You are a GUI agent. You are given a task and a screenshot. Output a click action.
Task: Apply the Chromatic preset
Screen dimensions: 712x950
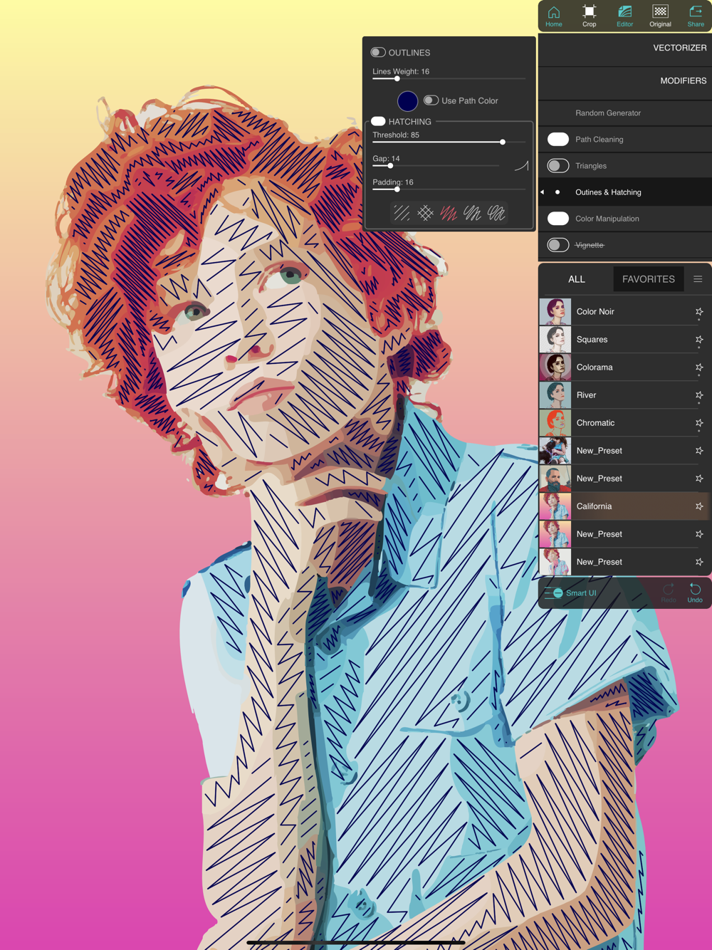625,423
